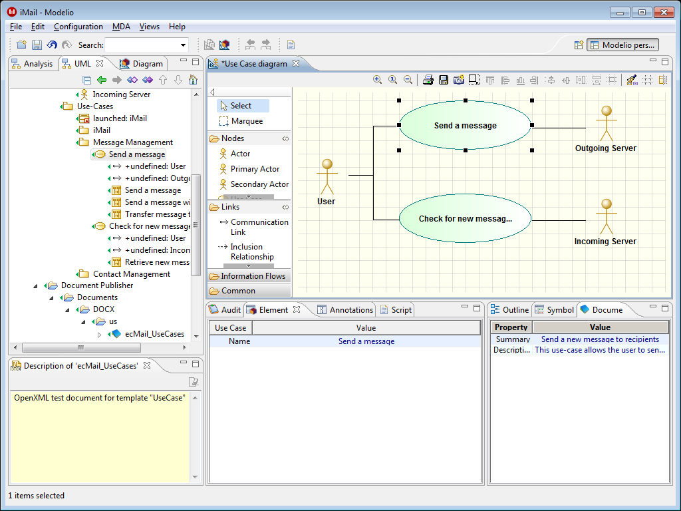The image size is (681, 511).
Task: Pin the Nodes palette group
Action: [285, 138]
